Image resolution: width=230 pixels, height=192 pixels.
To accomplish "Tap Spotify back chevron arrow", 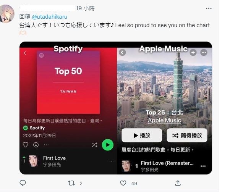I will 25,53.
